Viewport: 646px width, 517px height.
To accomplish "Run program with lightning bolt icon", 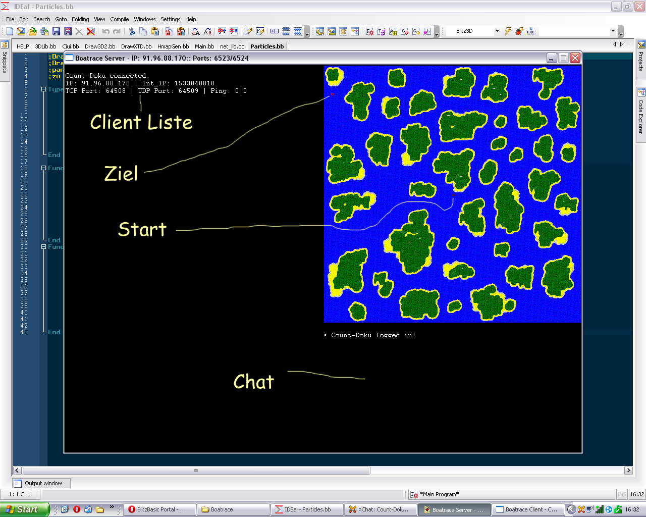I will [508, 31].
